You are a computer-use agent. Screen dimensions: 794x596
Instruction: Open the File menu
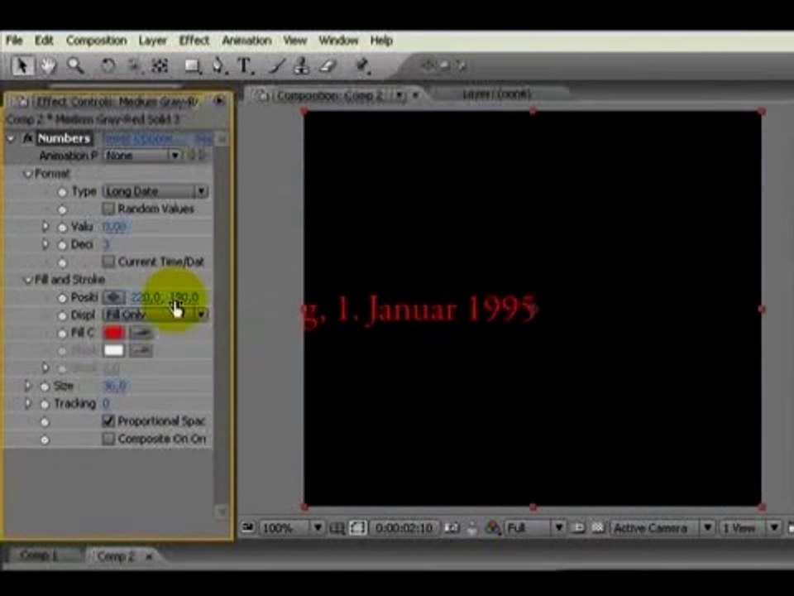click(14, 41)
